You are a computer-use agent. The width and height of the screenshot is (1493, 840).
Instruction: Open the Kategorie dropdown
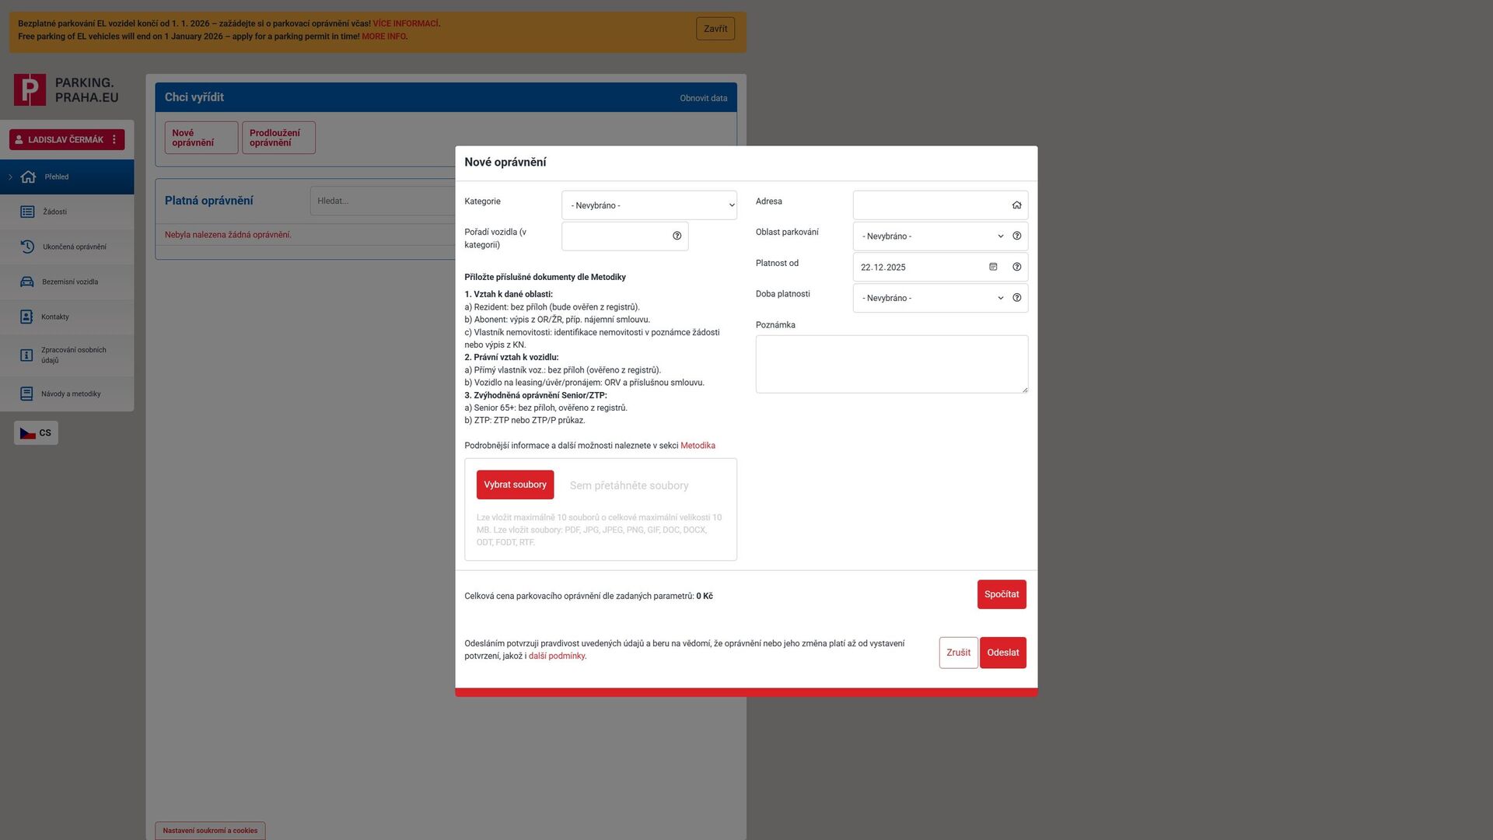[649, 205]
